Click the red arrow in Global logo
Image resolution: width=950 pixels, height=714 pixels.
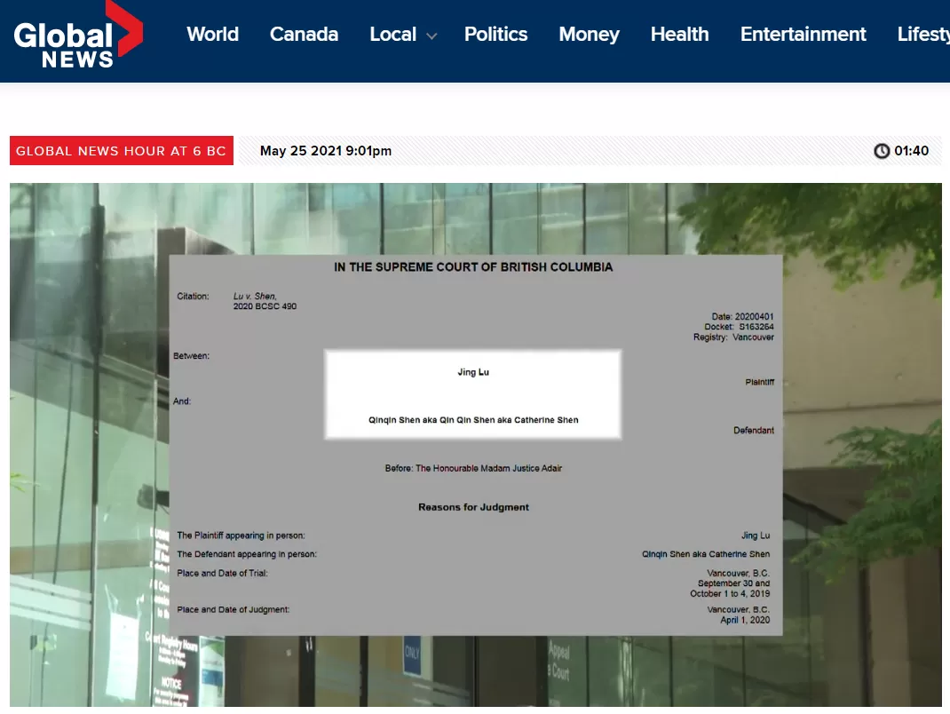125,29
